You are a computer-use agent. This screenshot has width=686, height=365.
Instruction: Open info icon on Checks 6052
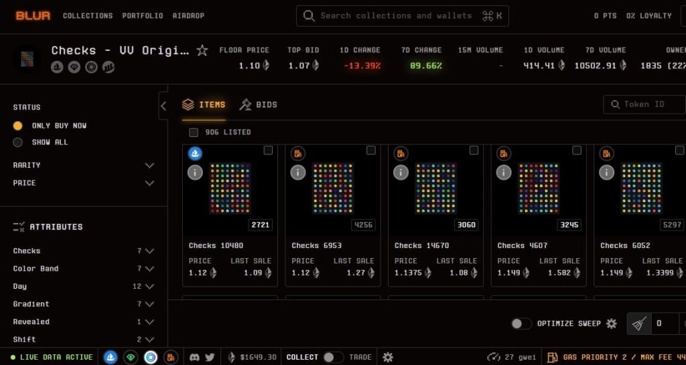click(x=606, y=172)
